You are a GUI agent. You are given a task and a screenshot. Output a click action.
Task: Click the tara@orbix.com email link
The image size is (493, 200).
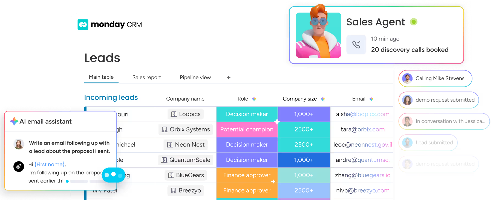coord(363,130)
